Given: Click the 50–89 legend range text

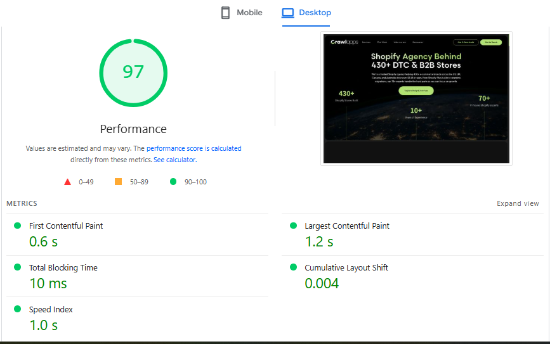Looking at the screenshot, I should [x=139, y=182].
